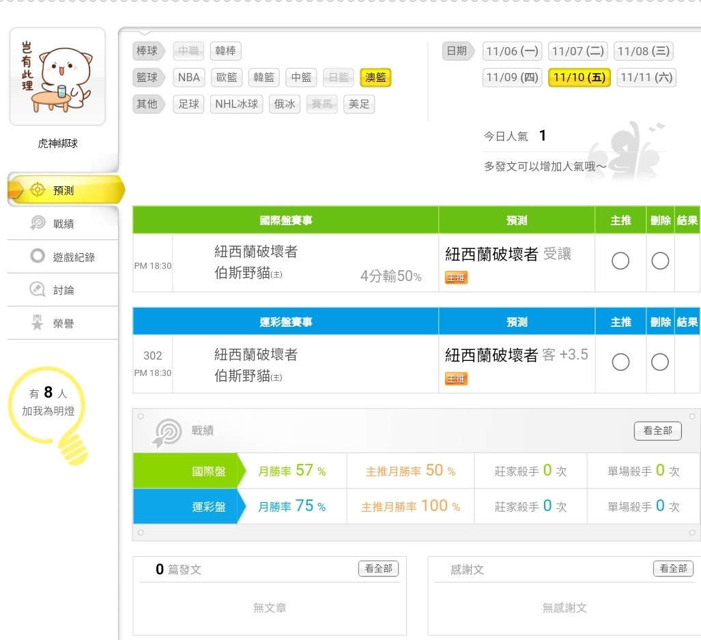
Task: Click the 0 篇發文 heading
Action: click(x=178, y=569)
